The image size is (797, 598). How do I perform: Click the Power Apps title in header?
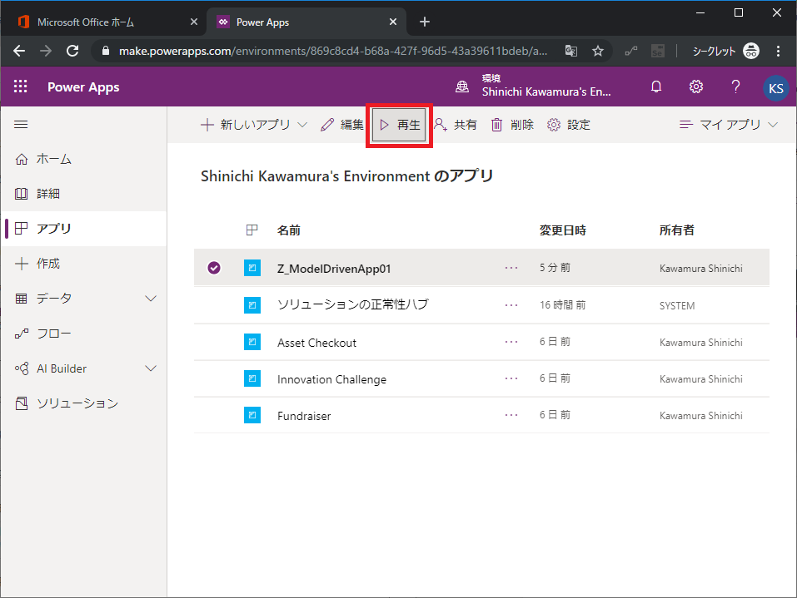point(83,86)
